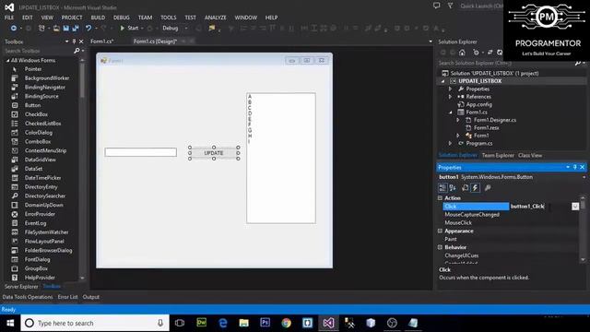Expand the References node
The height and width of the screenshot is (332, 590).
[x=451, y=97]
